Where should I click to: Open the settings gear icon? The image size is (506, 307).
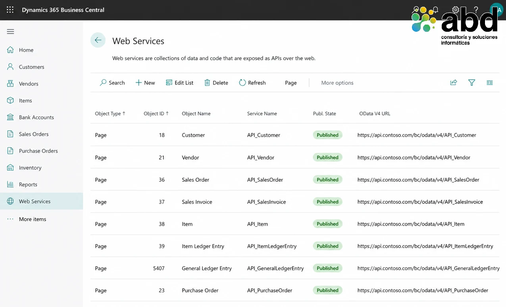(456, 10)
